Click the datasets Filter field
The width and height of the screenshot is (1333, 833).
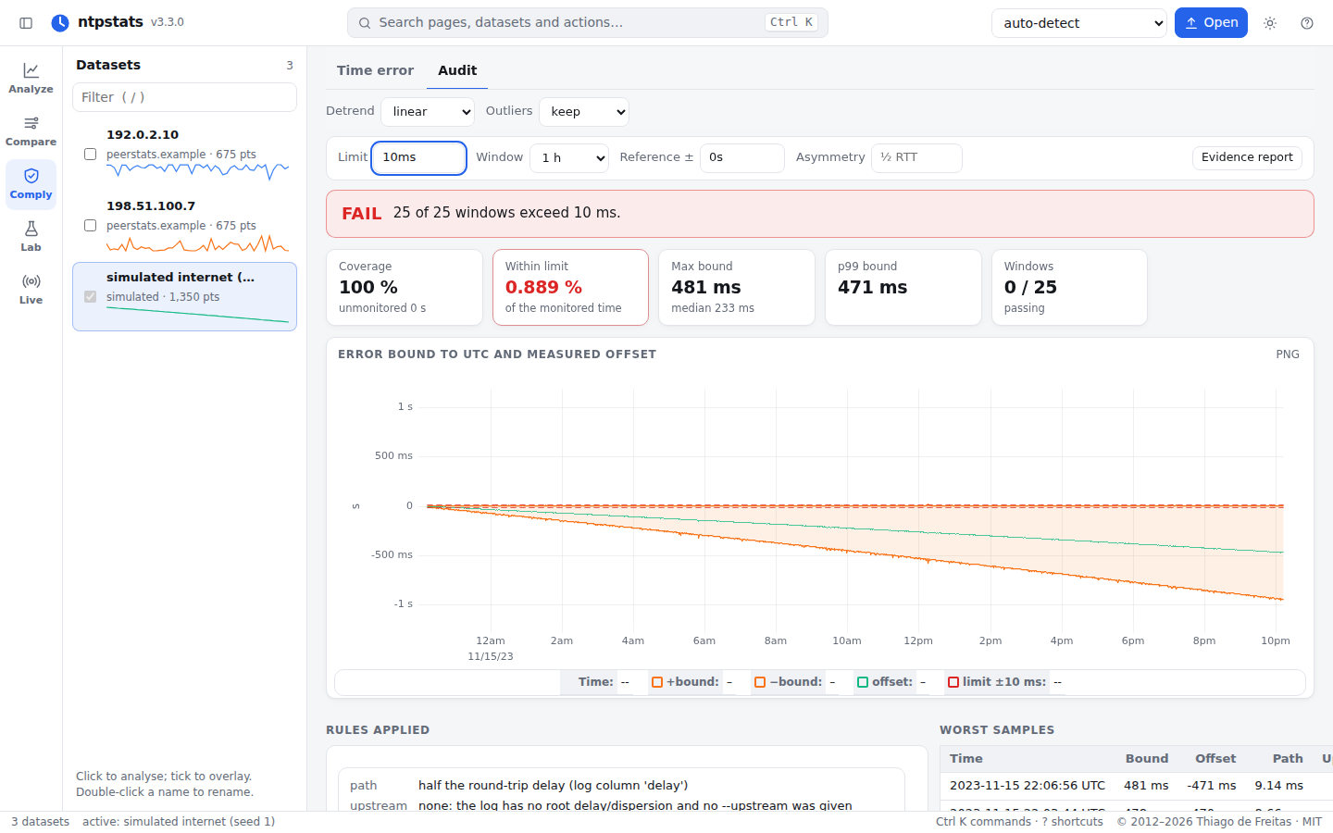coord(184,97)
